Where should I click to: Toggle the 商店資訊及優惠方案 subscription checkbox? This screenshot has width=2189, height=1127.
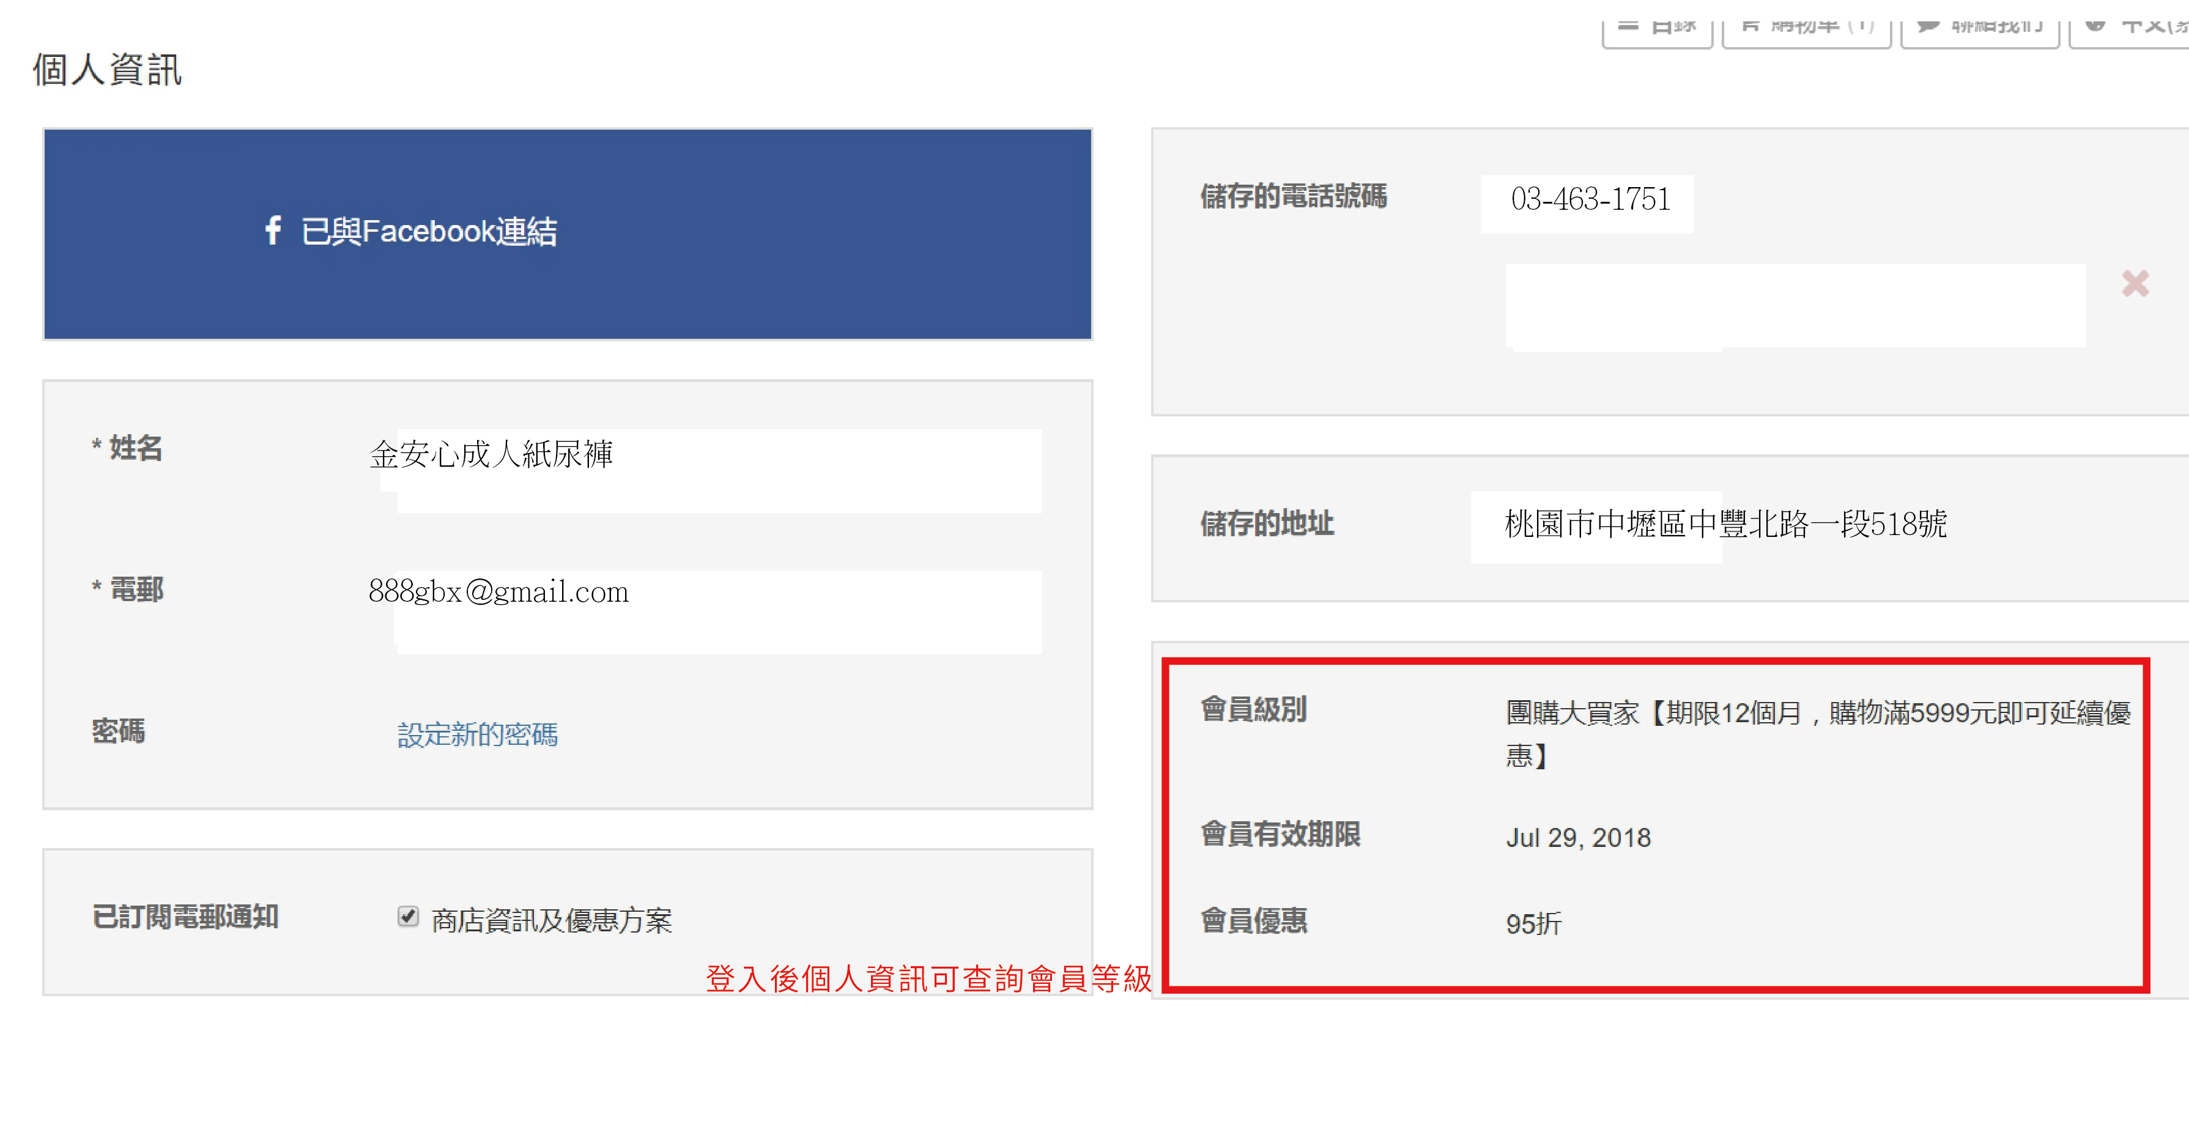pyautogui.click(x=408, y=917)
